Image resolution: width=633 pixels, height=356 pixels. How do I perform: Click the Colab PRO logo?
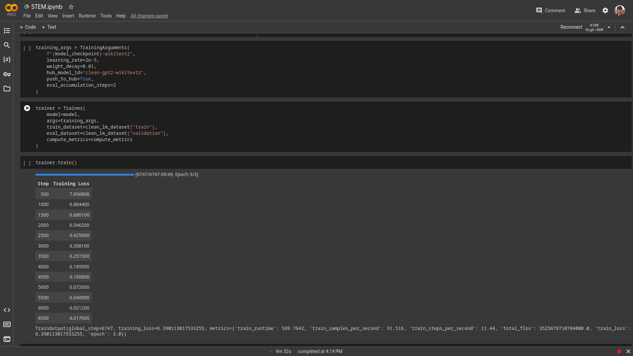[12, 10]
